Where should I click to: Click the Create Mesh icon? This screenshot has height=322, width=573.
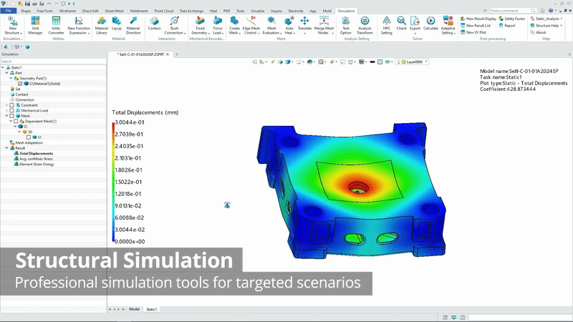[234, 26]
